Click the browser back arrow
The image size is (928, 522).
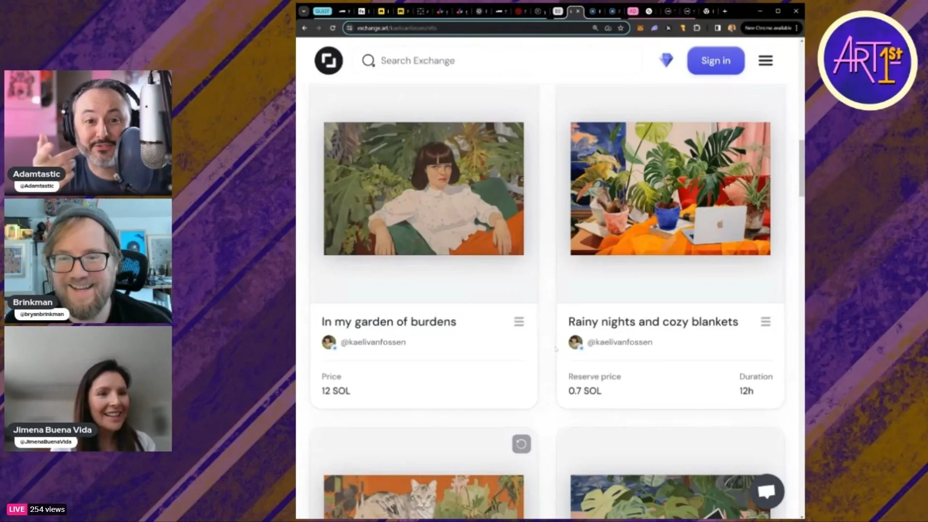click(x=304, y=28)
